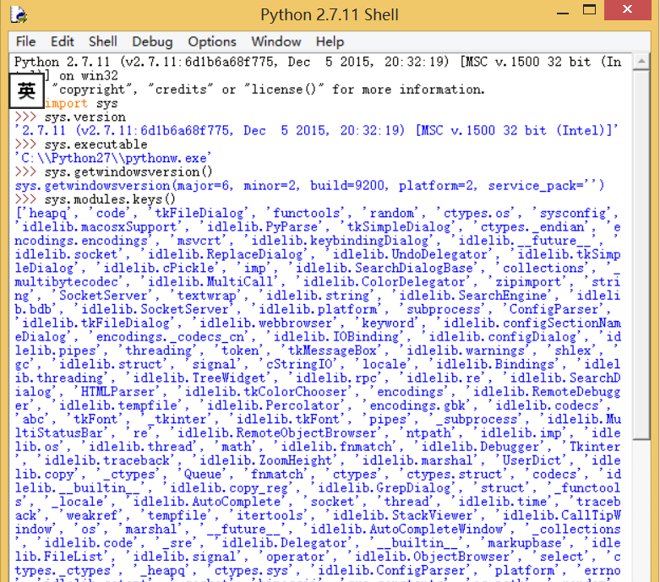Open the Help menu
The image size is (660, 582).
[330, 41]
